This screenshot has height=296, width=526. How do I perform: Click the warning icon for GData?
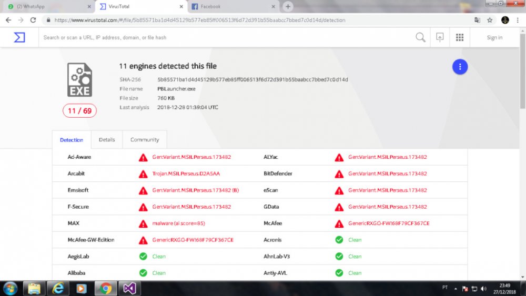339,207
